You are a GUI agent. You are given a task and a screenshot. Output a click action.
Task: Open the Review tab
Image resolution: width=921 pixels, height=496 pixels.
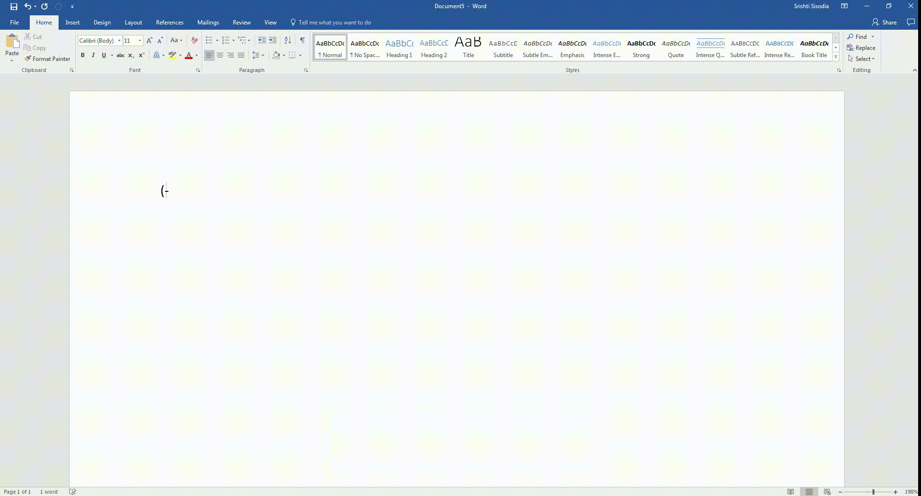[242, 23]
